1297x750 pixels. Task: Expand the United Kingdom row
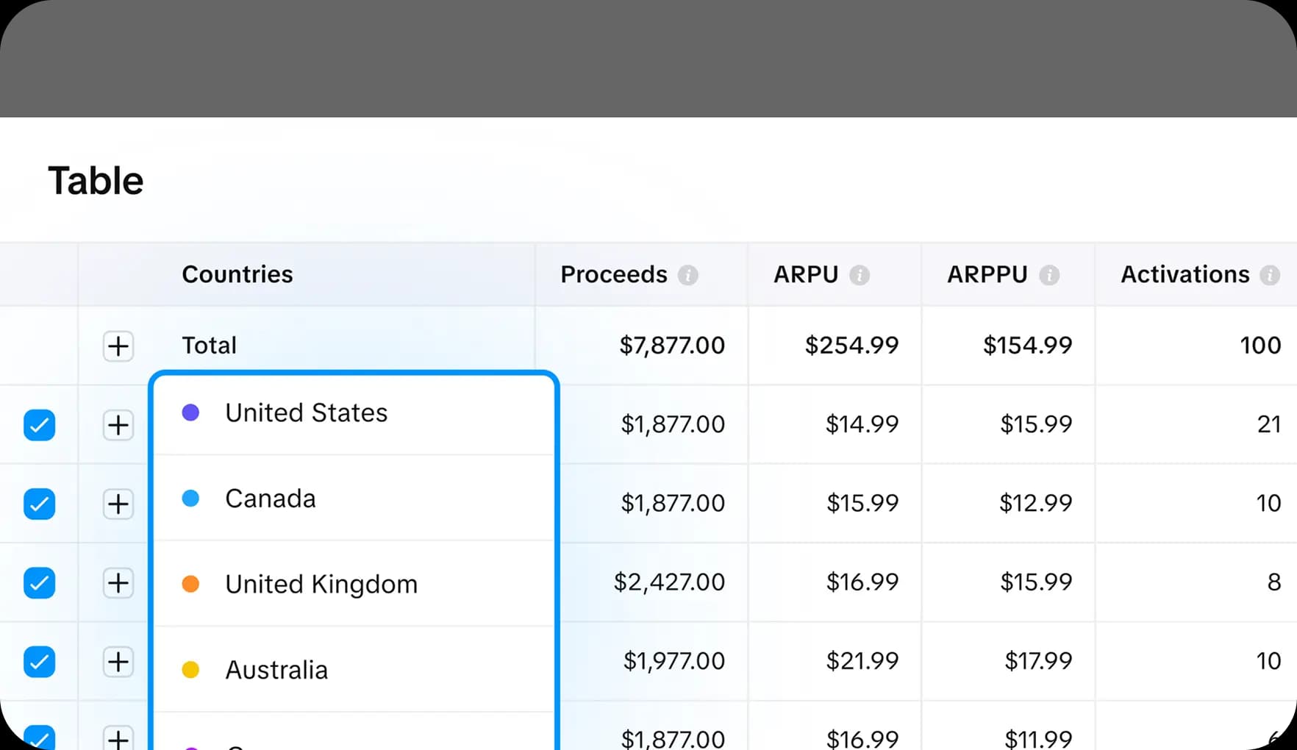coord(118,583)
